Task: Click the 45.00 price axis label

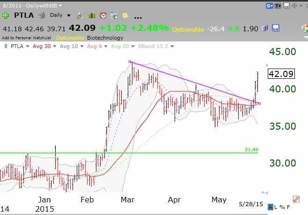Action: pyautogui.click(x=282, y=52)
